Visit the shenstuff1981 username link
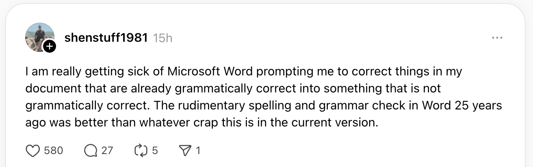Screen dimensions: 533x167 tap(106, 38)
